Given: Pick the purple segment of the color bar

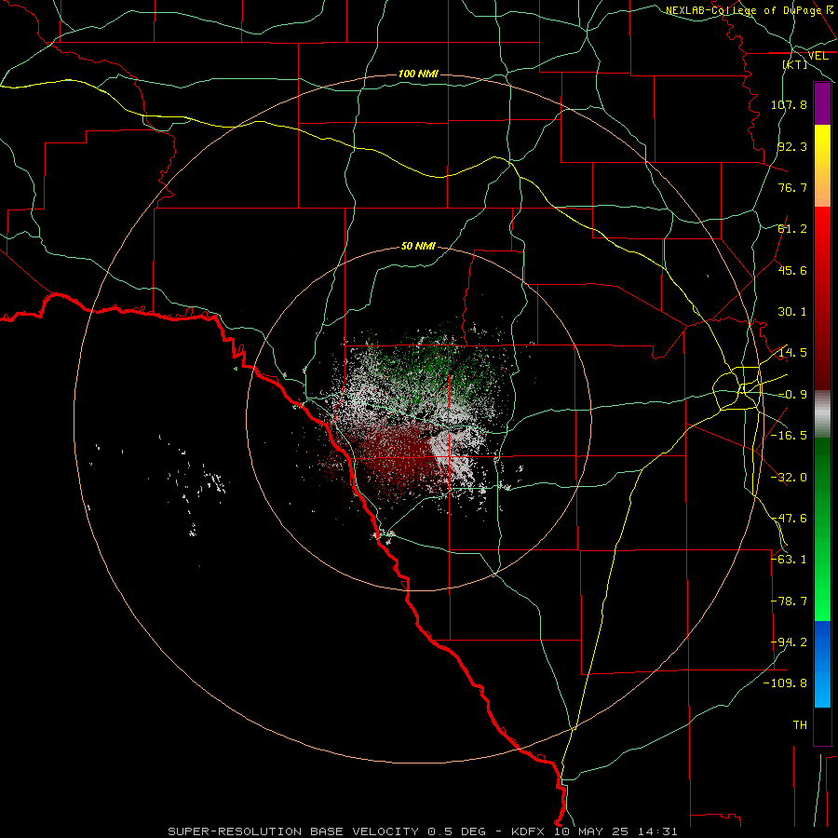Looking at the screenshot, I should [822, 103].
